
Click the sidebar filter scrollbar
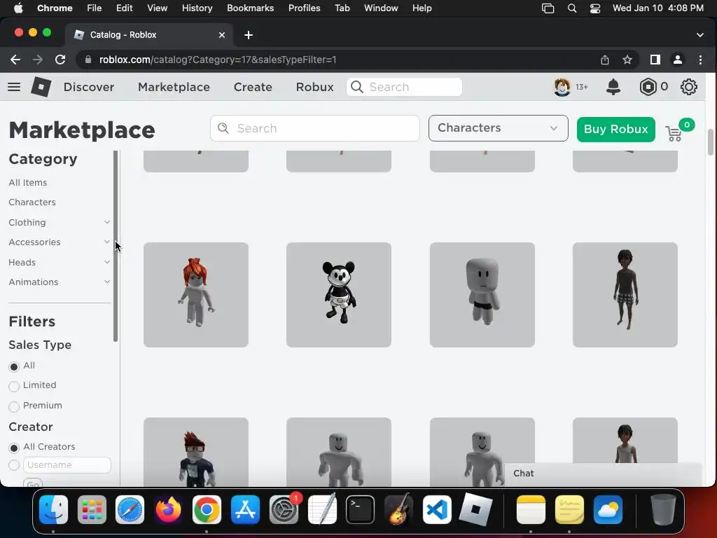coord(116,246)
